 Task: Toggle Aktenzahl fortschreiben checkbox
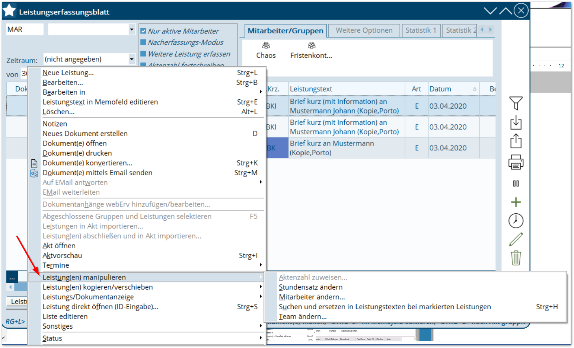coord(143,65)
